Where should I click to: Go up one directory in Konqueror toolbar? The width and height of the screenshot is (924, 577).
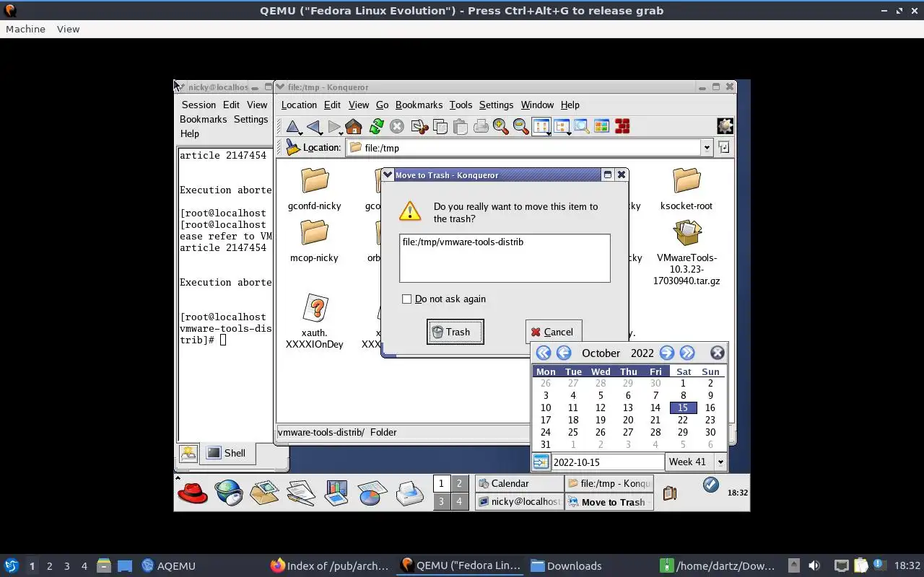click(x=293, y=127)
